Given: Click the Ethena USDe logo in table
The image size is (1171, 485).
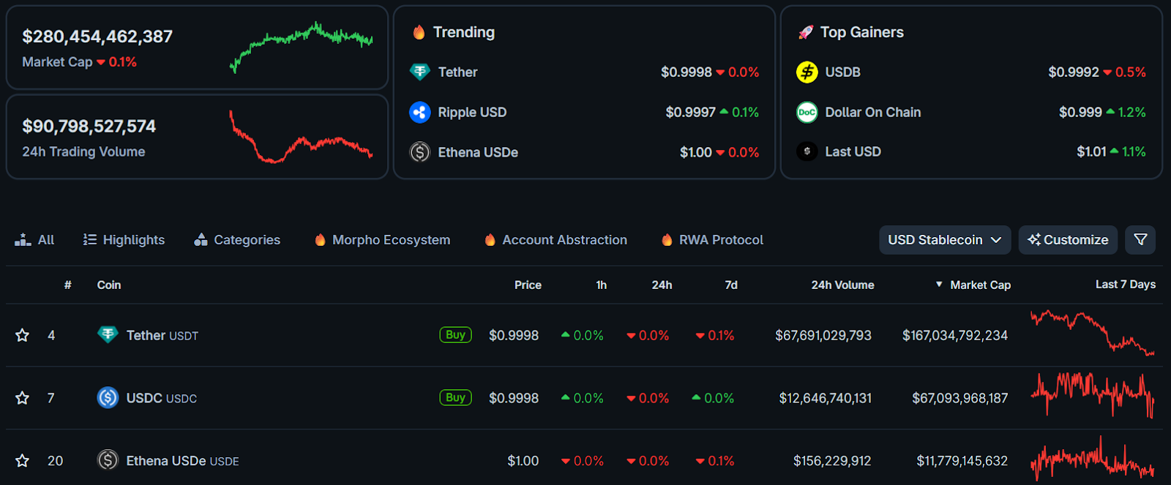Looking at the screenshot, I should pos(108,460).
